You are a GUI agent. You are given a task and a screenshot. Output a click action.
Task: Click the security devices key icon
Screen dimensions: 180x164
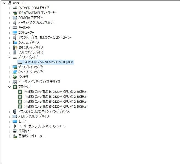coord(15,47)
